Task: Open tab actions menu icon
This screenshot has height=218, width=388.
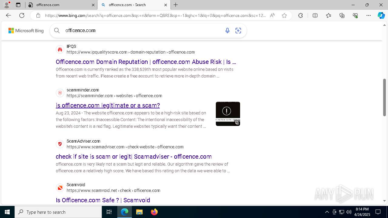Action: click(18, 5)
